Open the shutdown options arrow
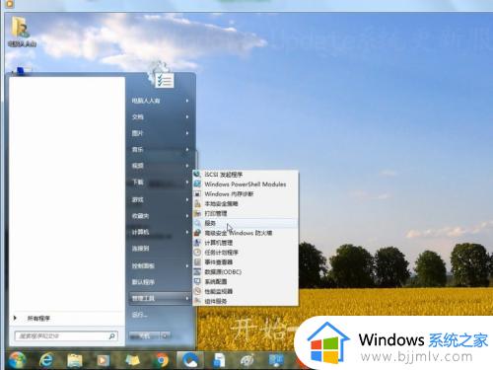The width and height of the screenshot is (493, 370). (x=166, y=335)
